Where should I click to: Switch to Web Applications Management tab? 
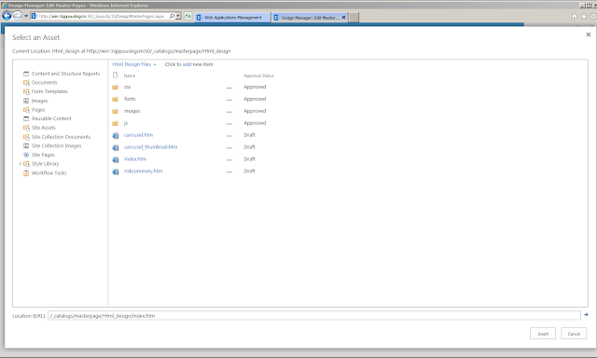point(232,18)
